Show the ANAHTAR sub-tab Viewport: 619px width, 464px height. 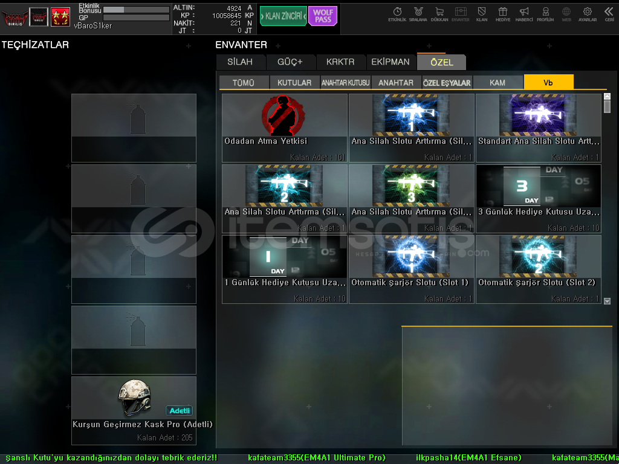[396, 82]
